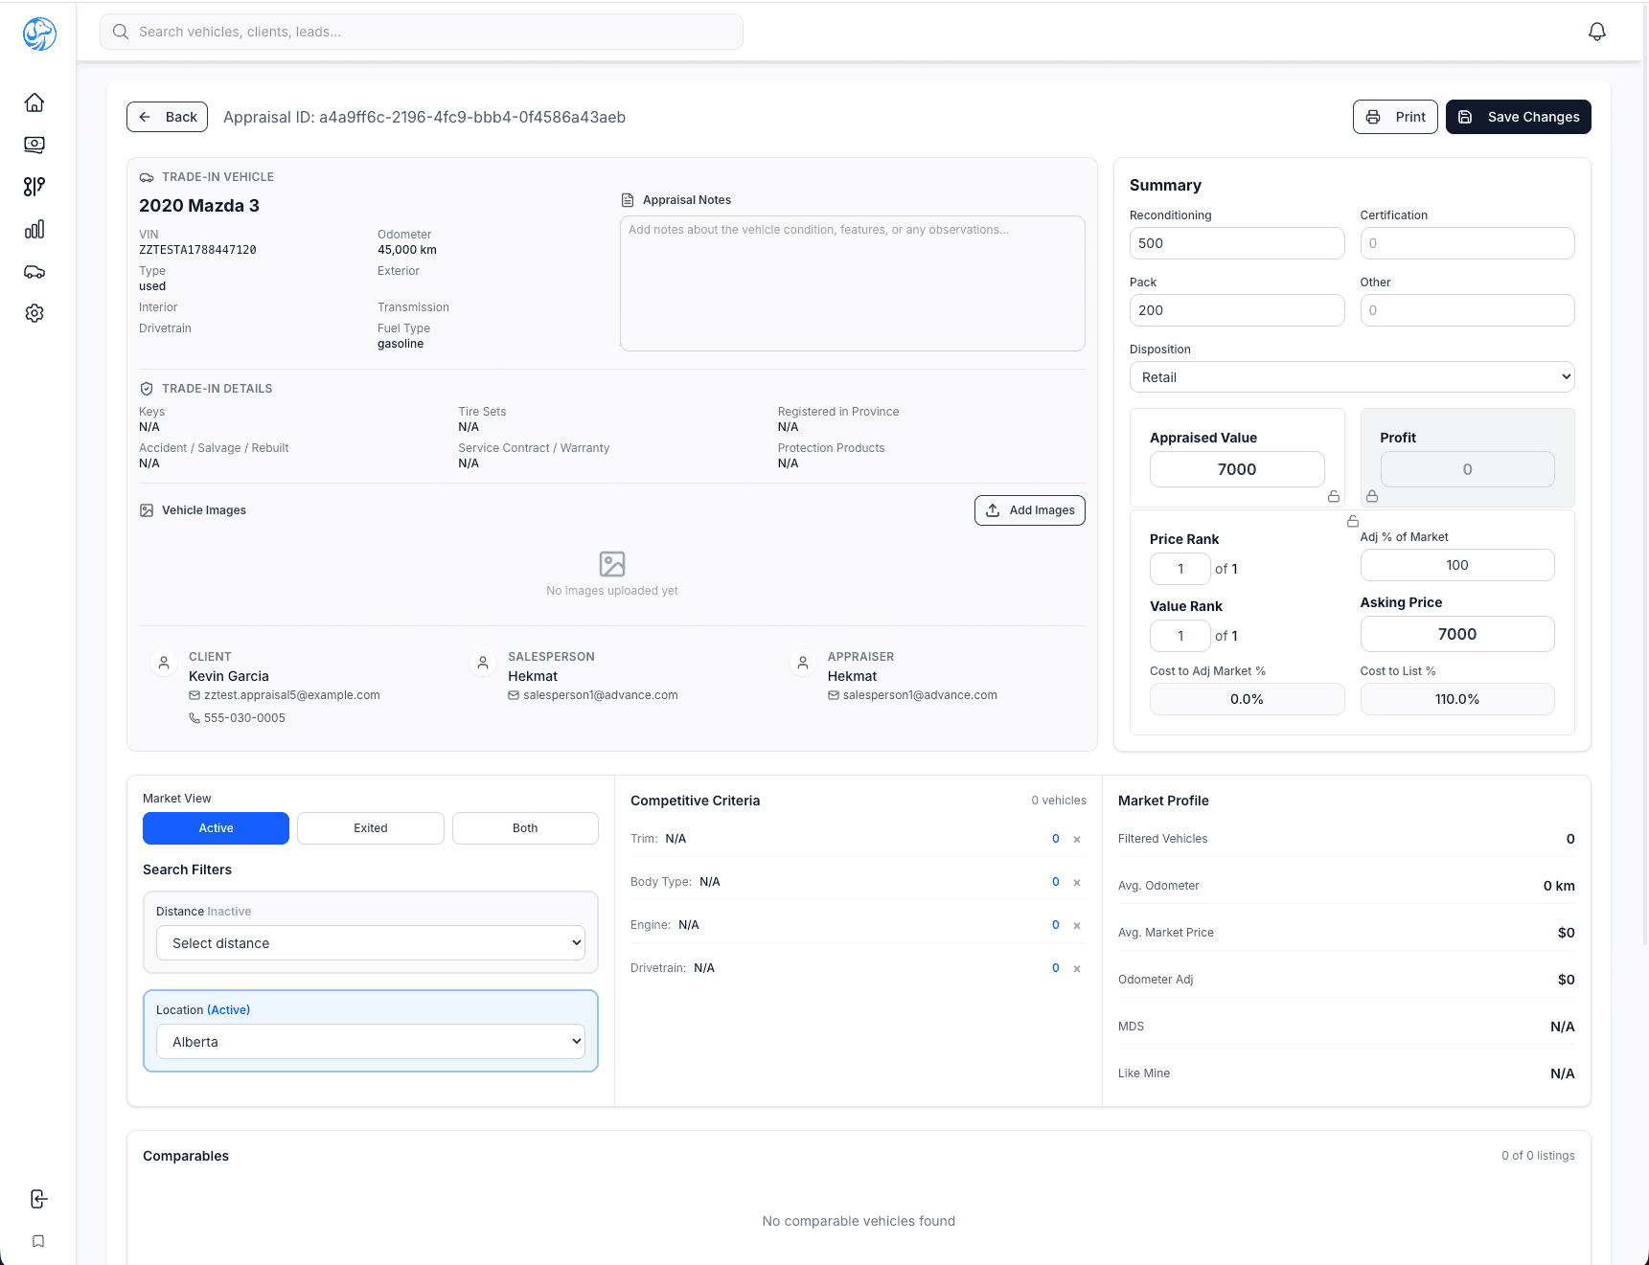Open the Disposition Retail dropdown

1352,377
